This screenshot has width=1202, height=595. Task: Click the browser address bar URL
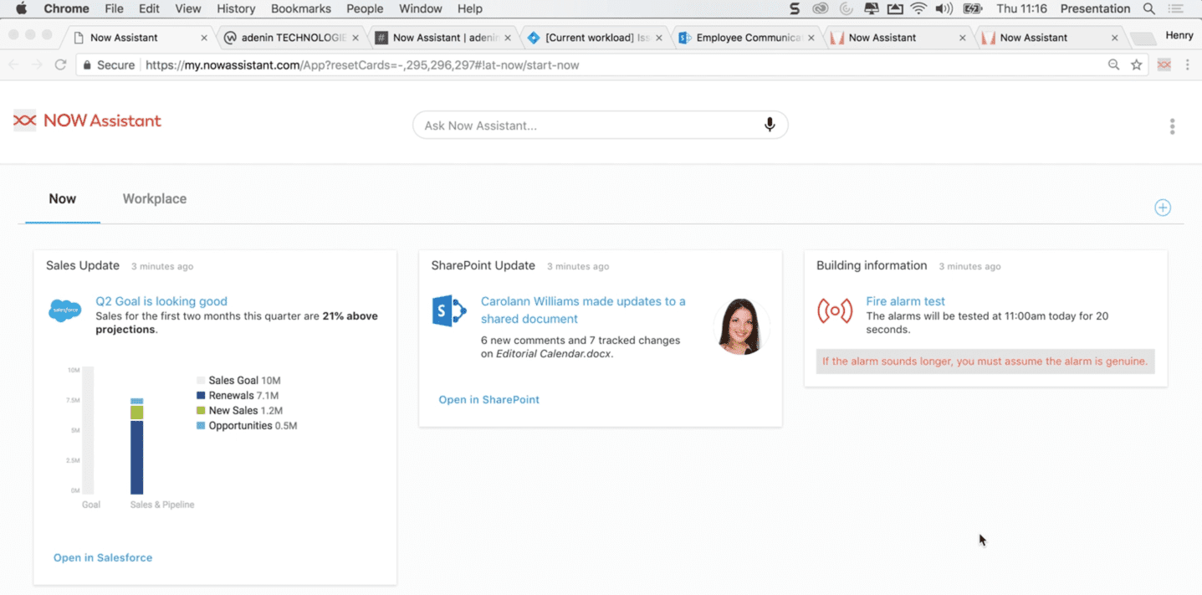362,64
